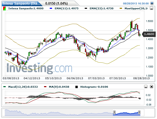
Task: Click the Intesa Sanpaolo:1.4600 legend label
Action: click(x=26, y=8)
